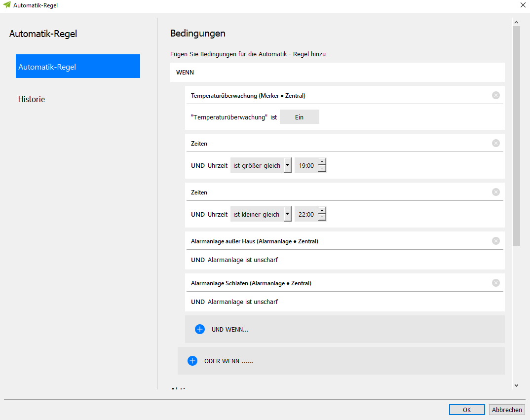Open the 'ist größer gleich' comparison dropdown
The height and width of the screenshot is (420, 530).
287,166
